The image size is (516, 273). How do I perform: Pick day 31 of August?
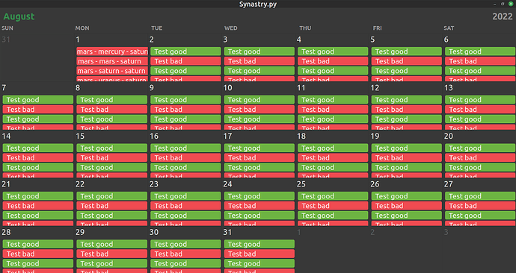tap(228, 232)
